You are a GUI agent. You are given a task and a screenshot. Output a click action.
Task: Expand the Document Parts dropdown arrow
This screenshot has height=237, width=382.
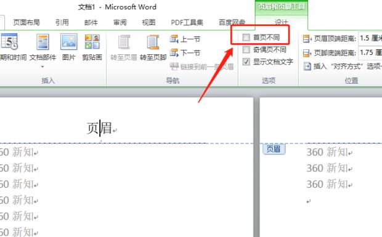pos(43,66)
